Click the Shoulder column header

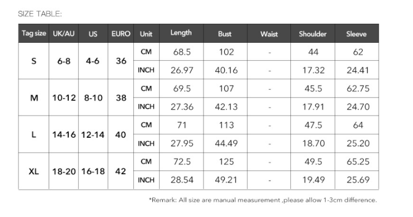[313, 34]
